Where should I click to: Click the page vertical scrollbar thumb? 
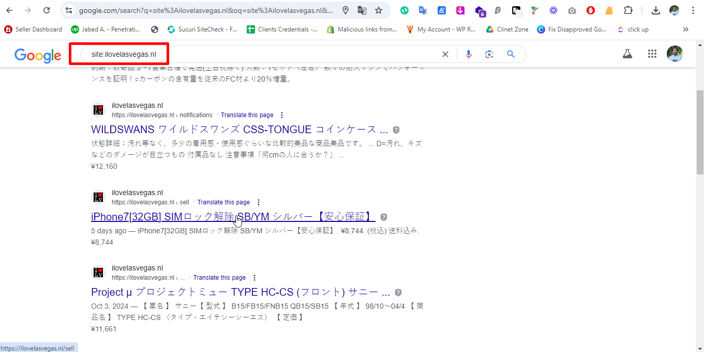699,132
